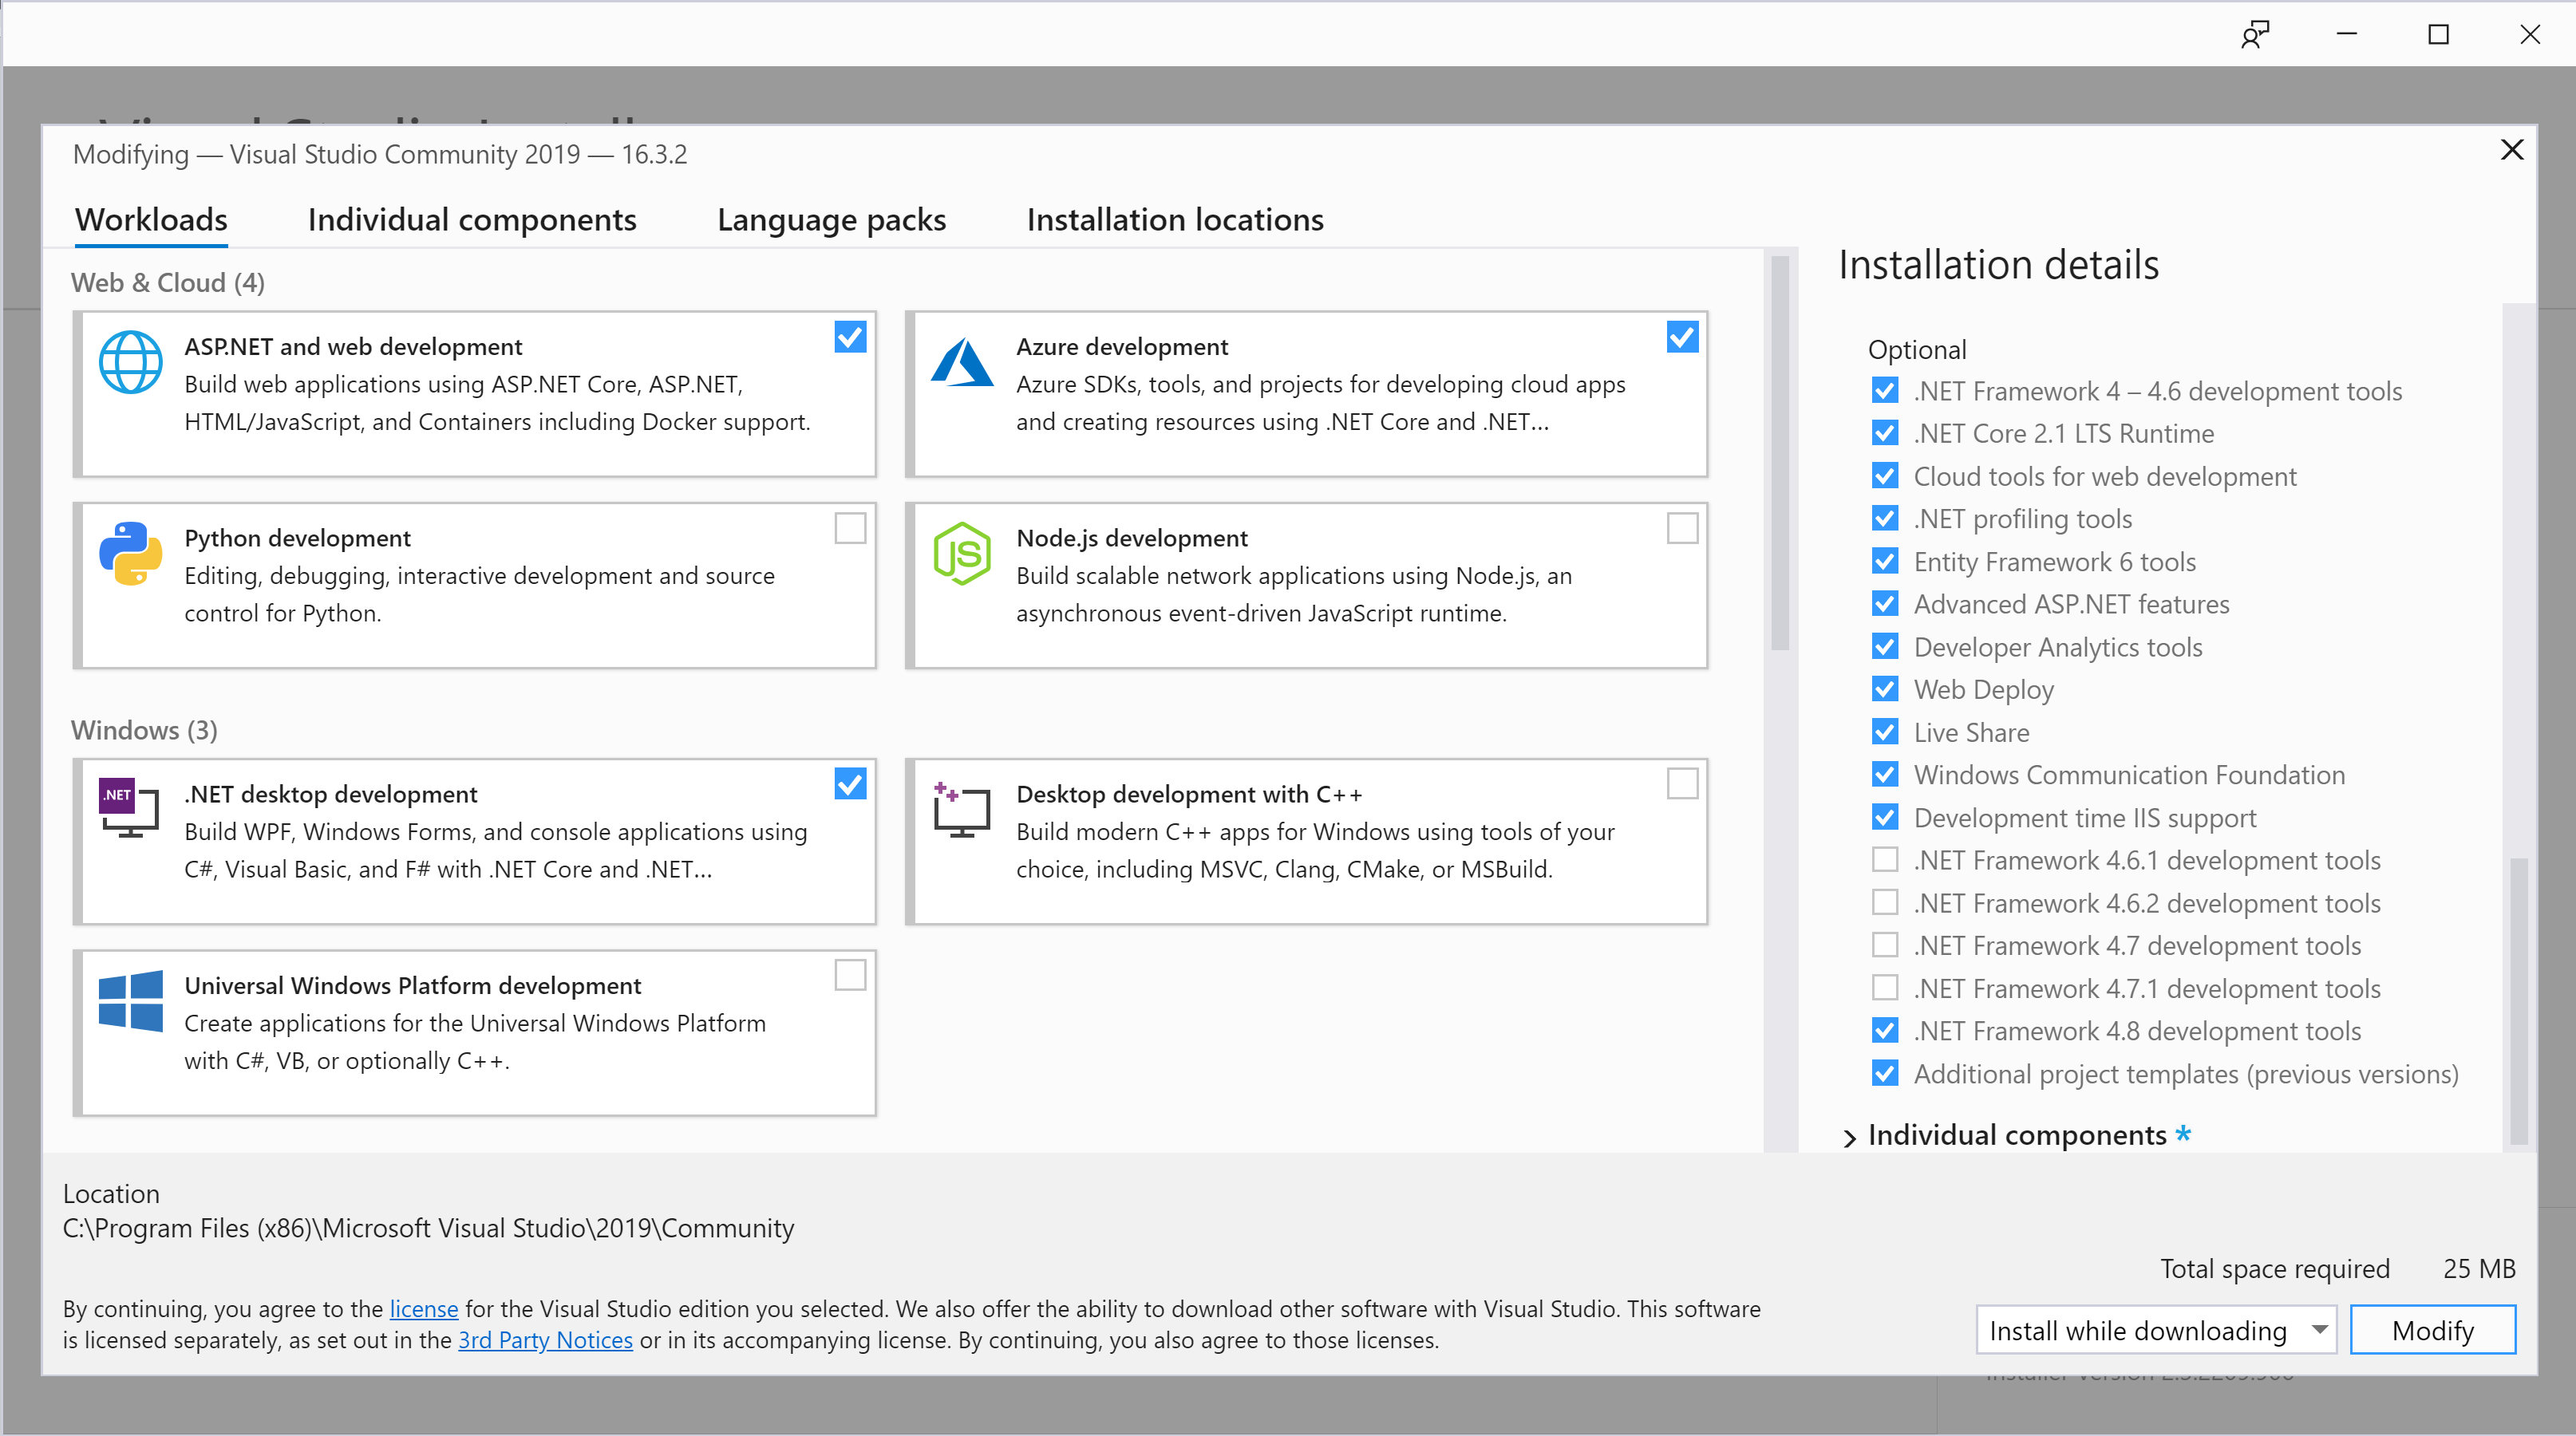
Task: Click the feedback person icon in title bar
Action: pos(2255,35)
